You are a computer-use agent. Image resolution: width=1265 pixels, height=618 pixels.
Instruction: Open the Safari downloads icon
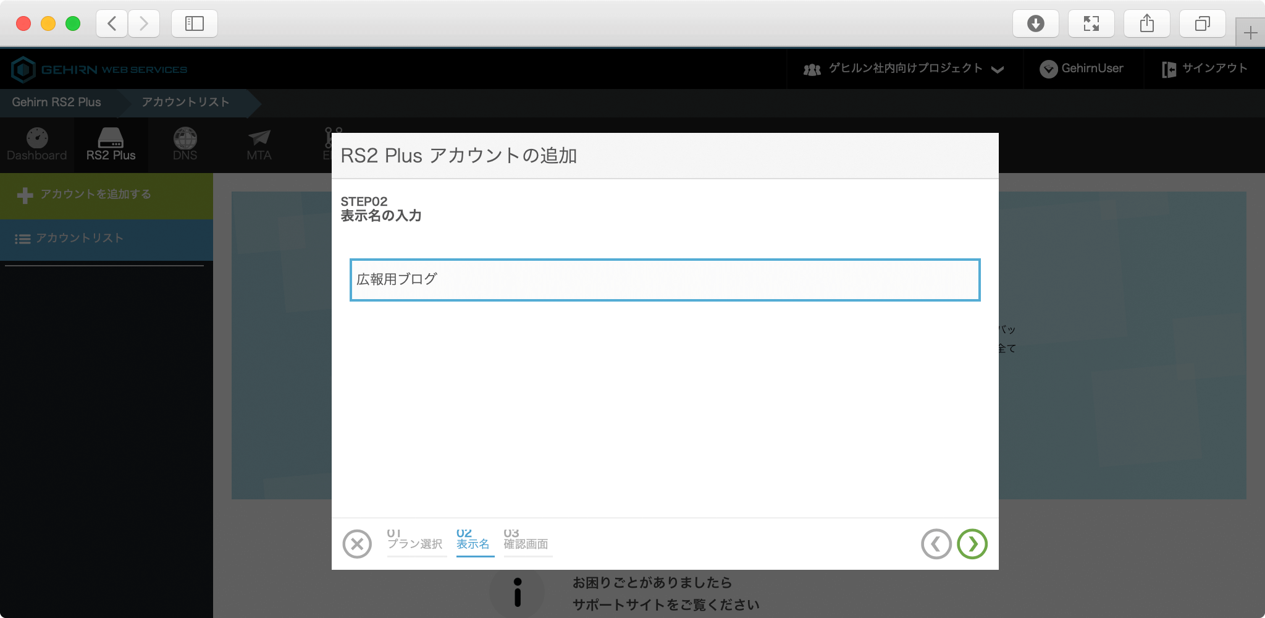[1035, 23]
